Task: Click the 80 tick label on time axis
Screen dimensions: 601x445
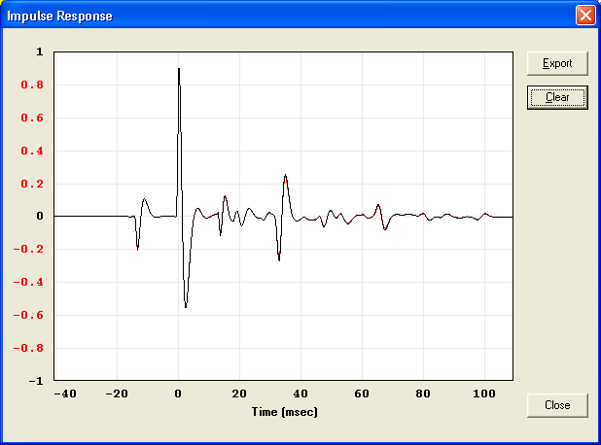Action: click(423, 394)
